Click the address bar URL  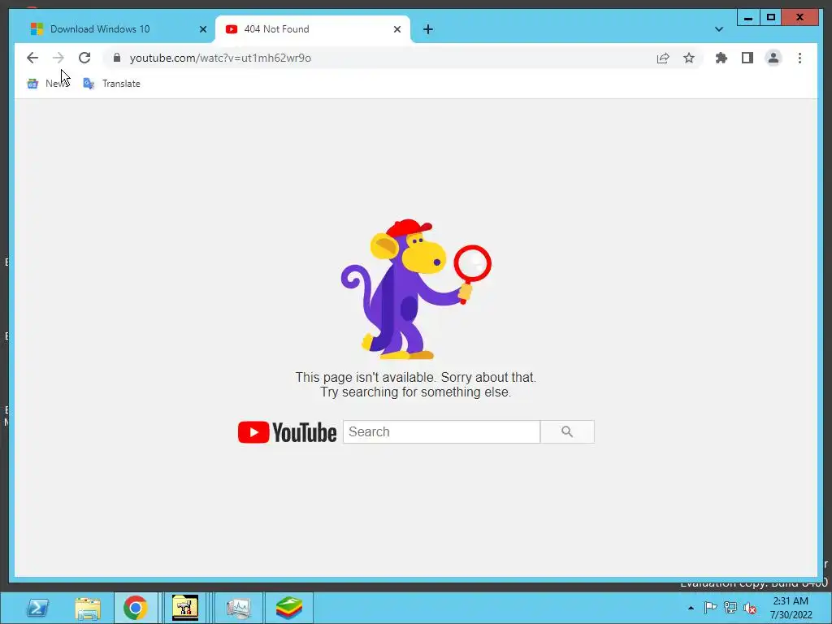(x=220, y=58)
